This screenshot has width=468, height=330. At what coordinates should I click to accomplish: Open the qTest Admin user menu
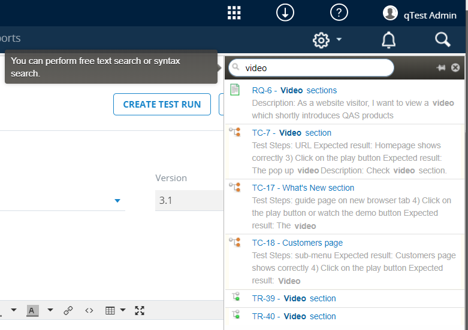pyautogui.click(x=421, y=15)
